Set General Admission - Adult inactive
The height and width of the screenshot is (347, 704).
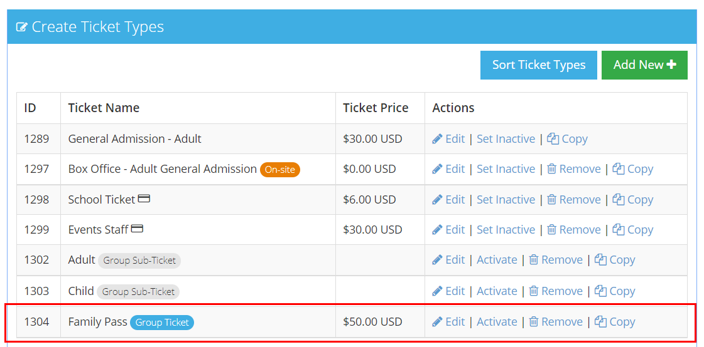pyautogui.click(x=506, y=139)
